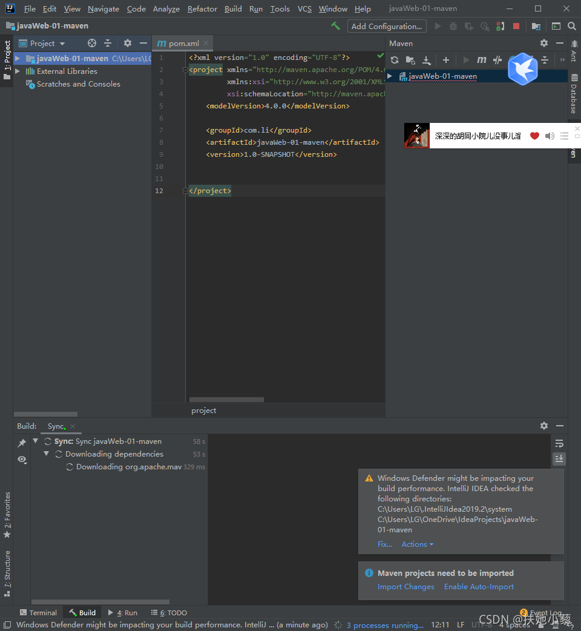Collapse Sync javaWeb-01-maven build node
Viewport: 581px width, 631px height.
[36, 441]
